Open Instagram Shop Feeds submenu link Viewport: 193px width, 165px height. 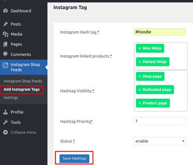pyautogui.click(x=23, y=81)
